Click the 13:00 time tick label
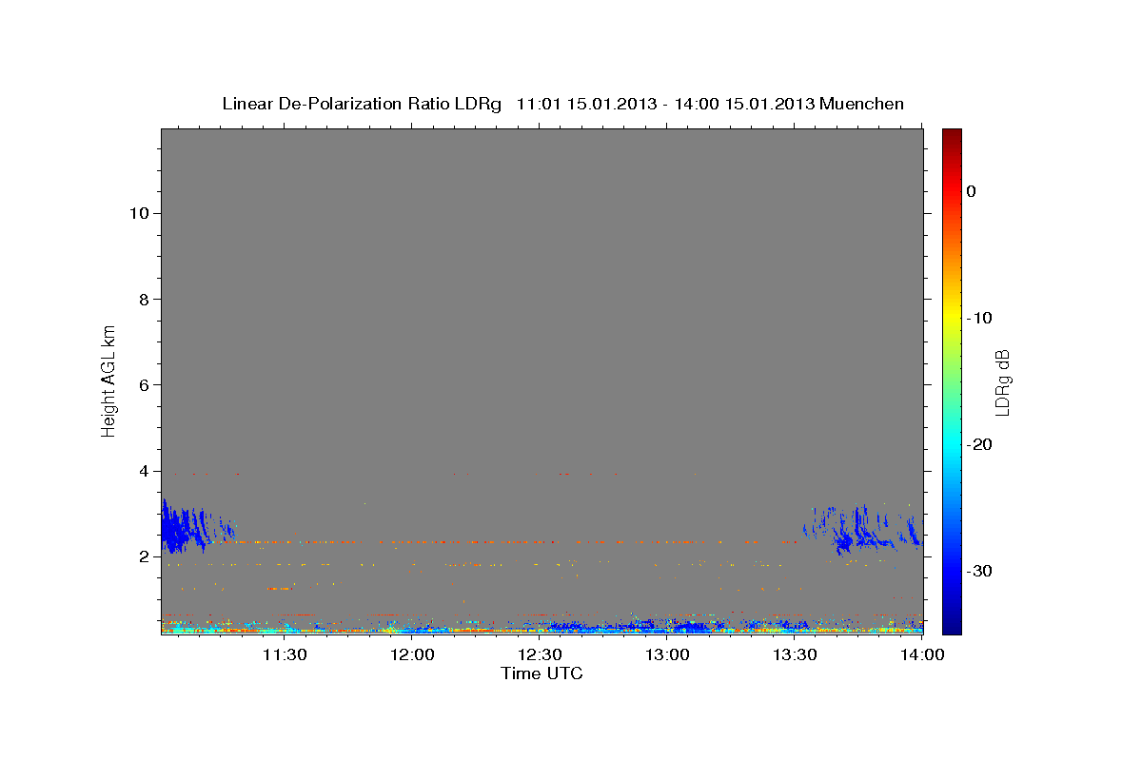The width and height of the screenshot is (1142, 761). [x=667, y=655]
